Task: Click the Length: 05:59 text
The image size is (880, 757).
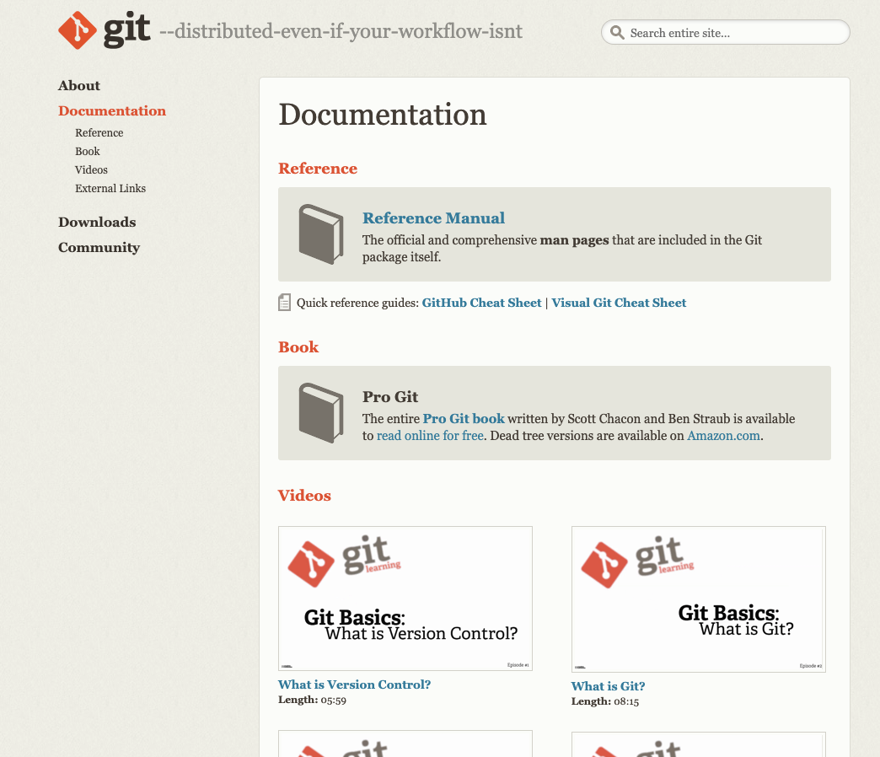Action: [x=312, y=700]
